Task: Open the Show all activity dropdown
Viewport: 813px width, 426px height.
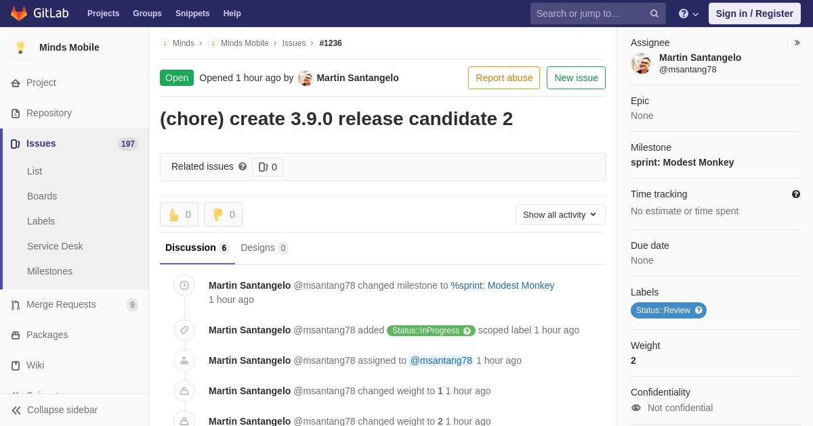Action: tap(560, 214)
